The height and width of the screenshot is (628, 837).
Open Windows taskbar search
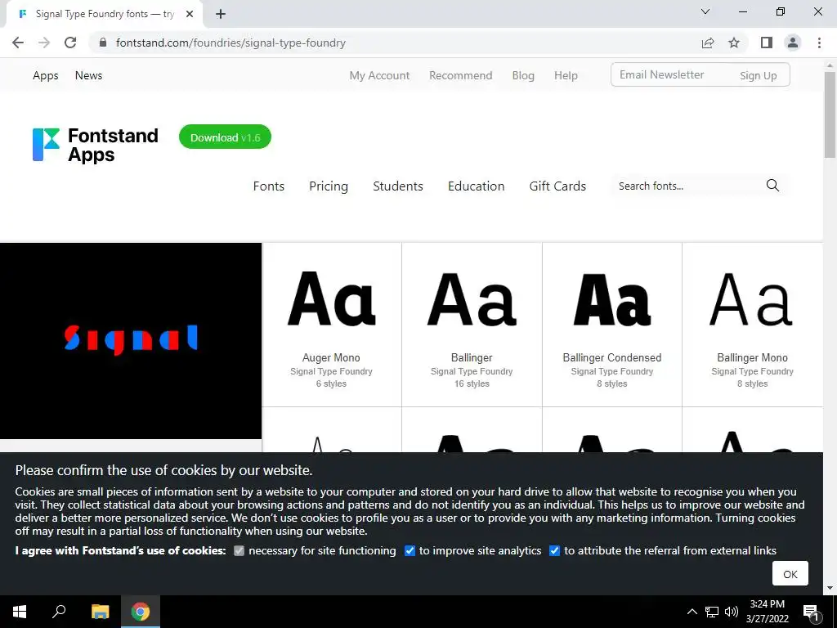coord(59,612)
